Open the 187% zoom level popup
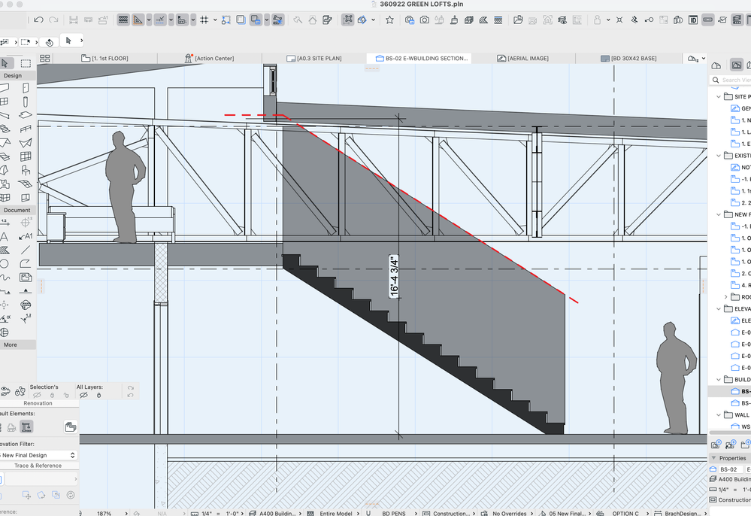 coord(126,513)
